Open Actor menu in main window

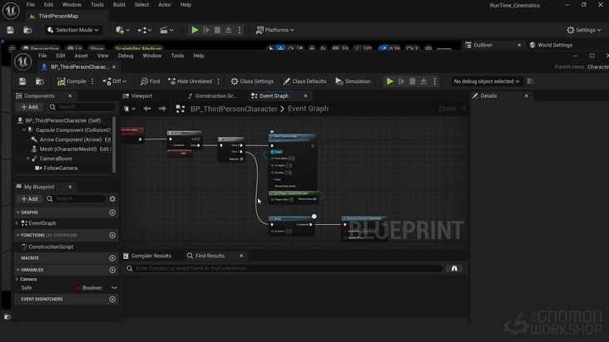tap(164, 5)
